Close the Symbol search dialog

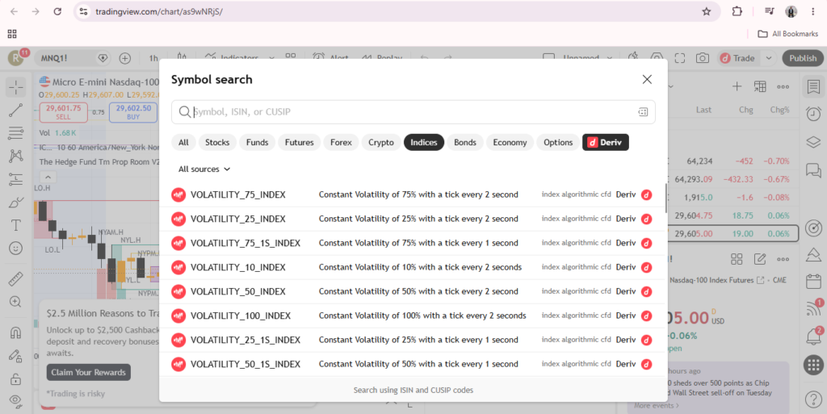tap(647, 80)
